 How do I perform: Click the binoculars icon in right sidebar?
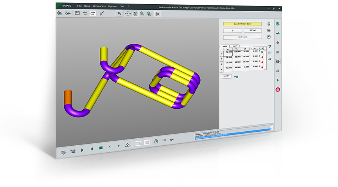pyautogui.click(x=278, y=71)
